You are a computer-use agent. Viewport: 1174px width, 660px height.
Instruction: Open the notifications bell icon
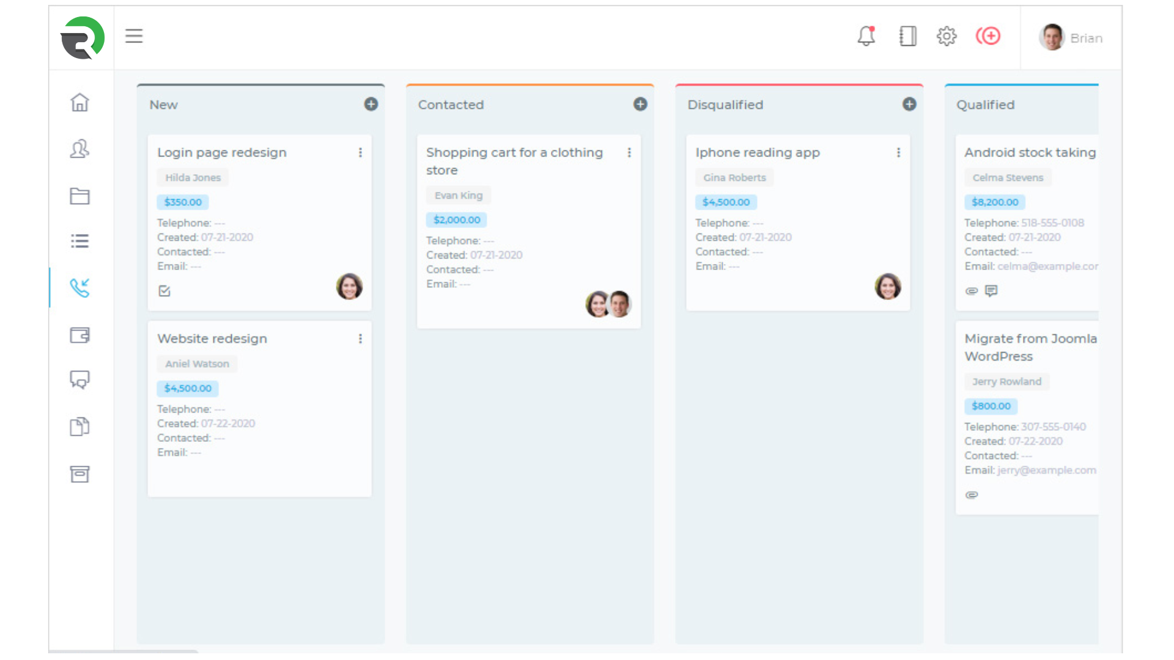pyautogui.click(x=866, y=37)
